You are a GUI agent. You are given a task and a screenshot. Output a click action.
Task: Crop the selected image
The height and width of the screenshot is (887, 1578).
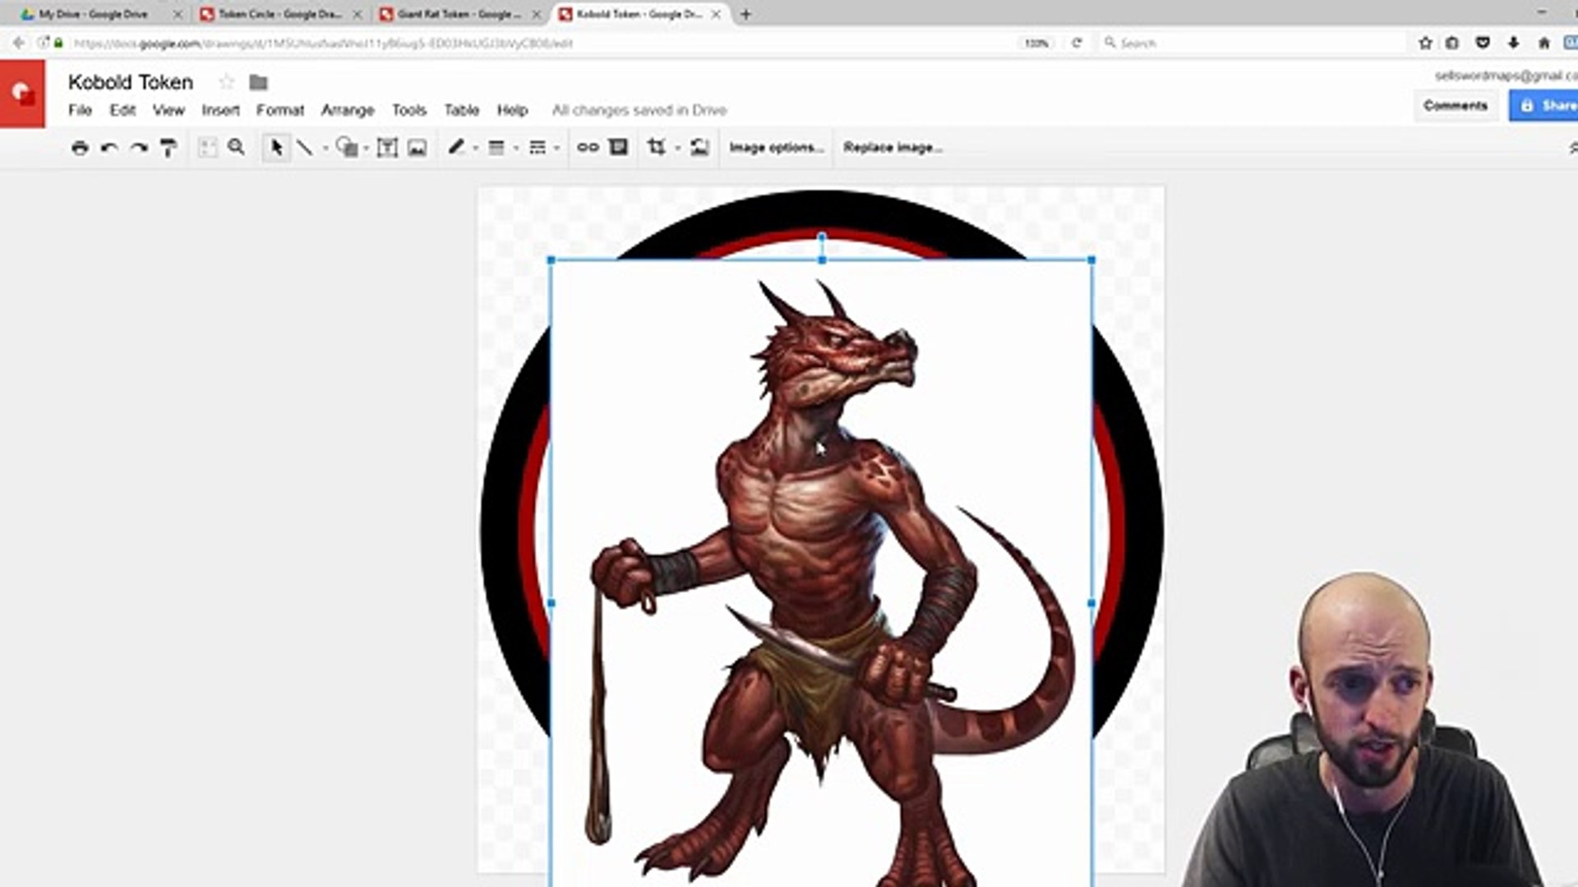point(656,148)
